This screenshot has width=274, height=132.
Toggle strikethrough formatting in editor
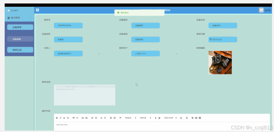[68, 118]
